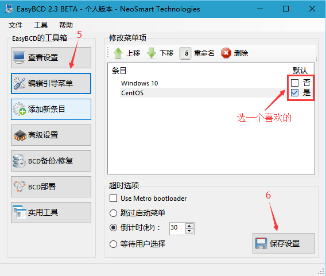Check the default box for Windows 10

294,83
